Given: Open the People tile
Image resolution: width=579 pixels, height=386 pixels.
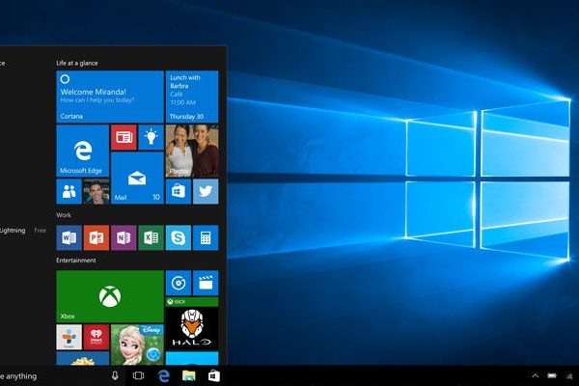Looking at the screenshot, I should point(69,191).
